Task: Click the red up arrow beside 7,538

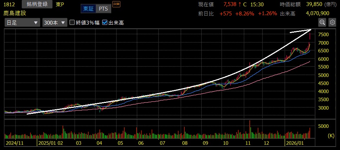Action: (239, 5)
